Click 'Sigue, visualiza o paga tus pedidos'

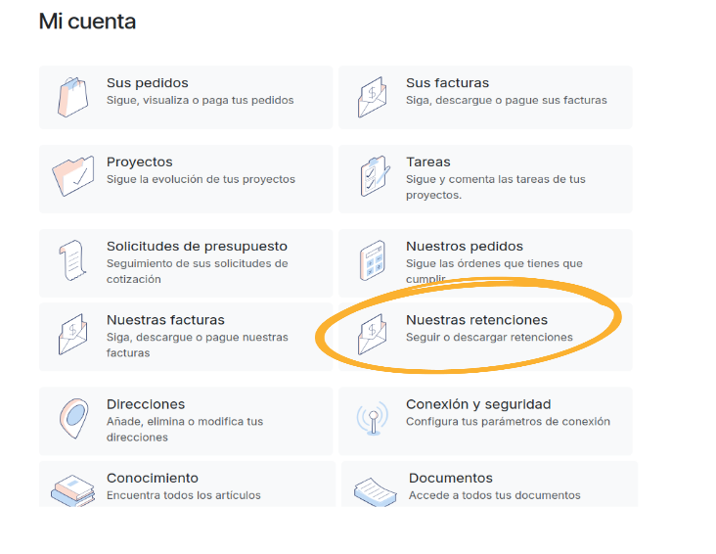tap(200, 100)
